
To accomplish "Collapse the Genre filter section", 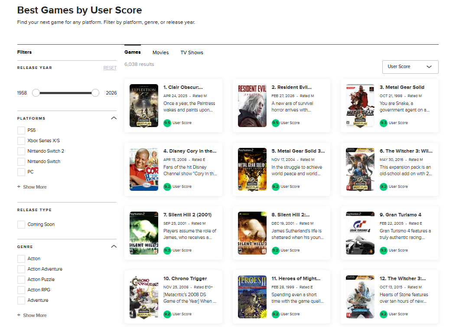I will pos(114,246).
